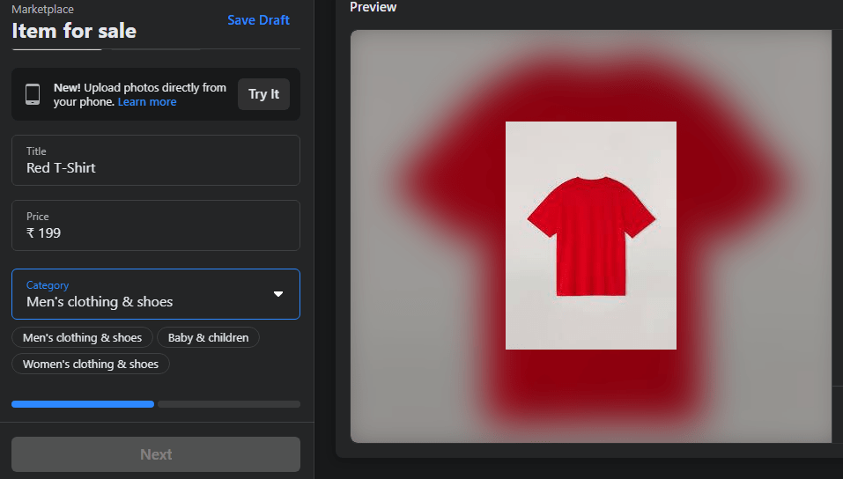Click the red t-shirt photo in preview
This screenshot has width=843, height=479.
point(590,235)
